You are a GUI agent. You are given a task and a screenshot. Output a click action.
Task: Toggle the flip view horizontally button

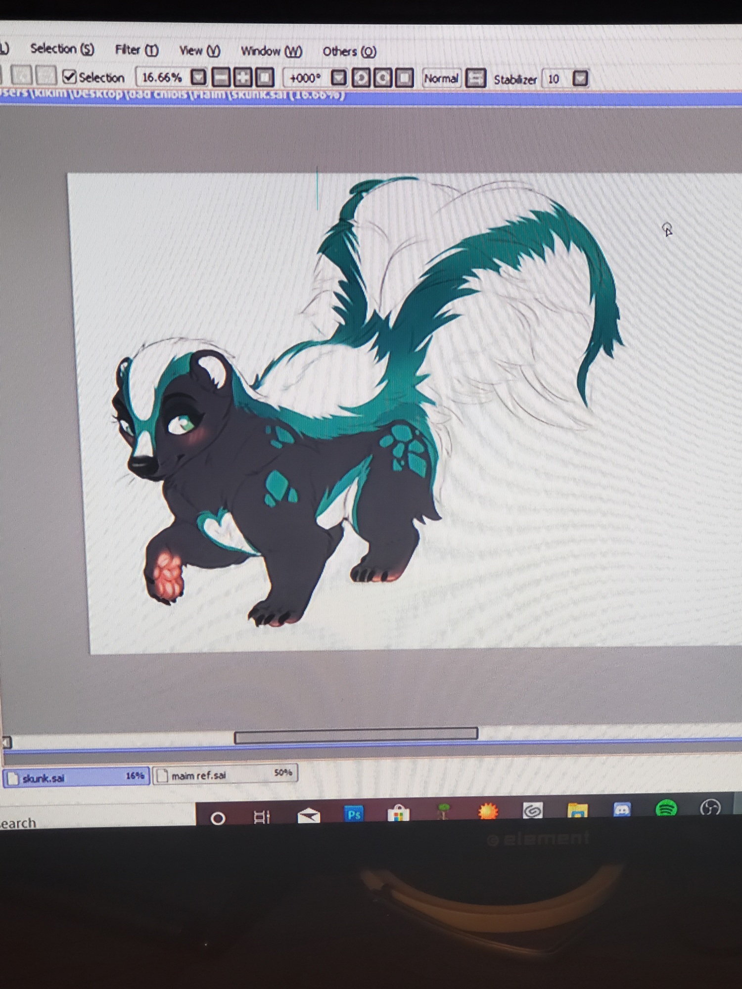475,79
